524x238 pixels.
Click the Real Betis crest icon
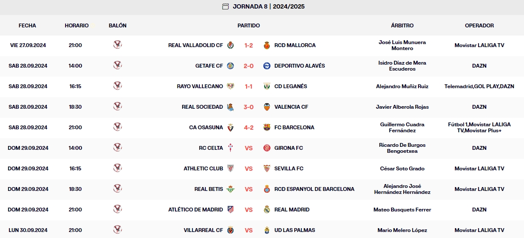231,189
